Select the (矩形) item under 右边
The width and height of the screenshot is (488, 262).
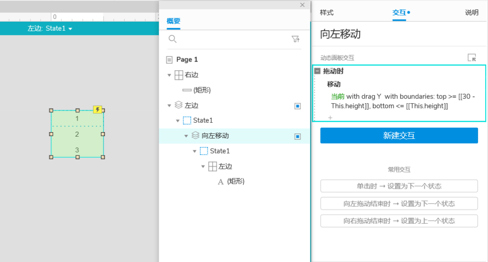(x=202, y=90)
